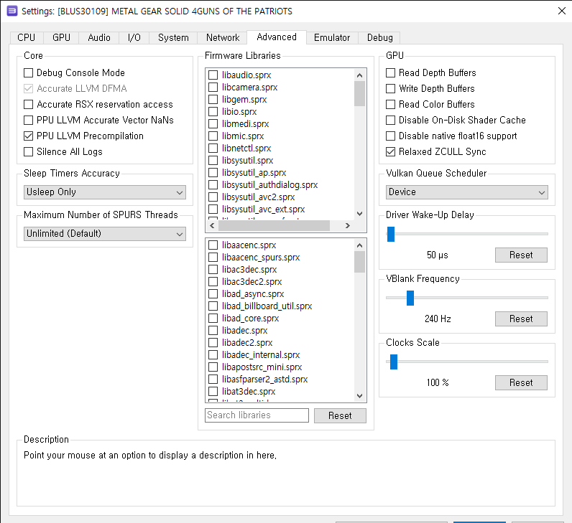
Task: Open the Audio tab
Action: (99, 37)
